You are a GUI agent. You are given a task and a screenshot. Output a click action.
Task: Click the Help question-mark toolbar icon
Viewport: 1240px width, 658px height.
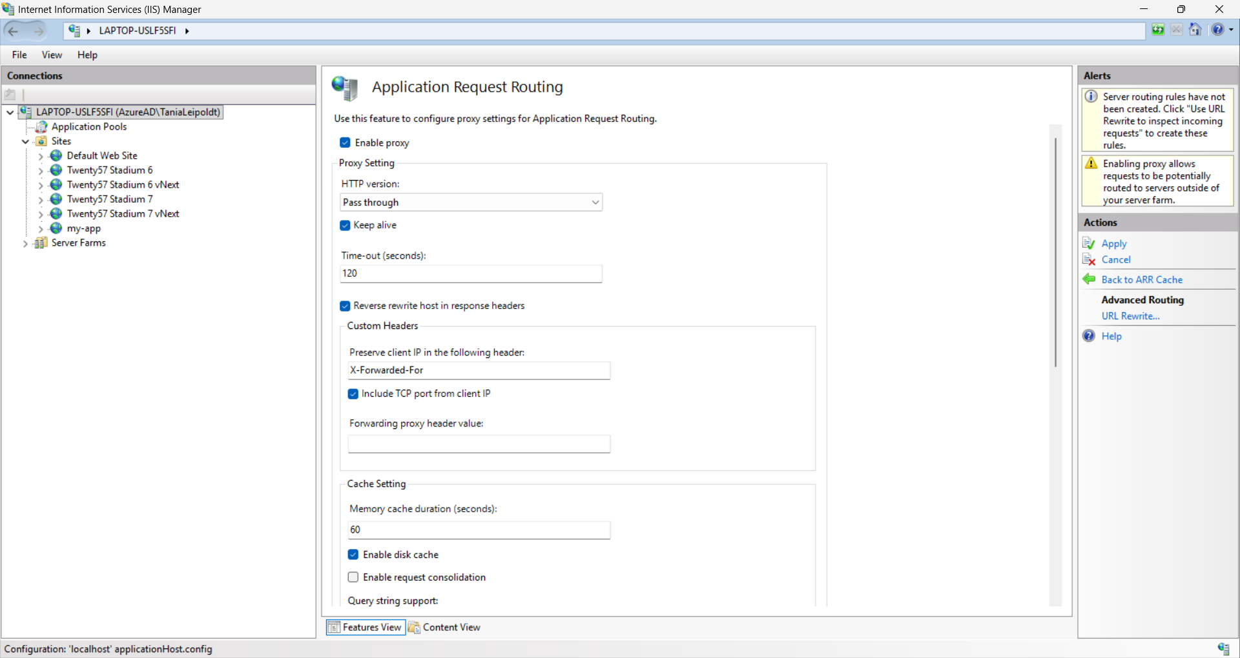(x=1217, y=30)
